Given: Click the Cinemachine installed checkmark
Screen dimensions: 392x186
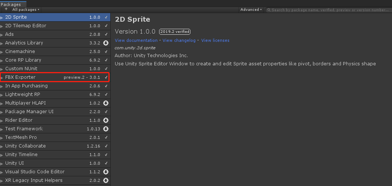Looking at the screenshot, I should [106, 52].
